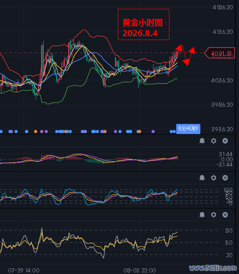Click the 黄金小时图 annotation box
Image resolution: width=239 pixels, height=274 pixels.
coord(143,24)
